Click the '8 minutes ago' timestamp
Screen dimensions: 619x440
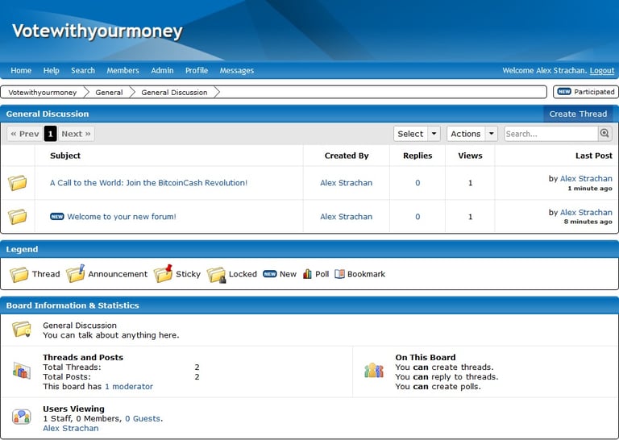click(588, 222)
